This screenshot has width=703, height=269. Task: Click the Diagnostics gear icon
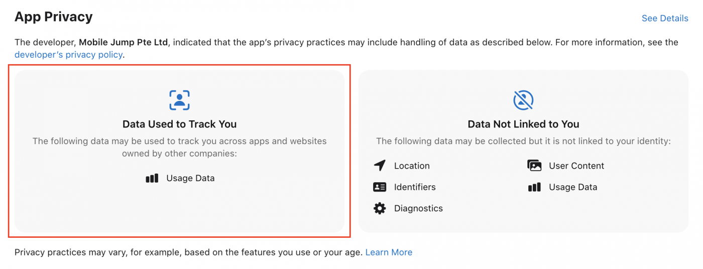click(x=380, y=208)
